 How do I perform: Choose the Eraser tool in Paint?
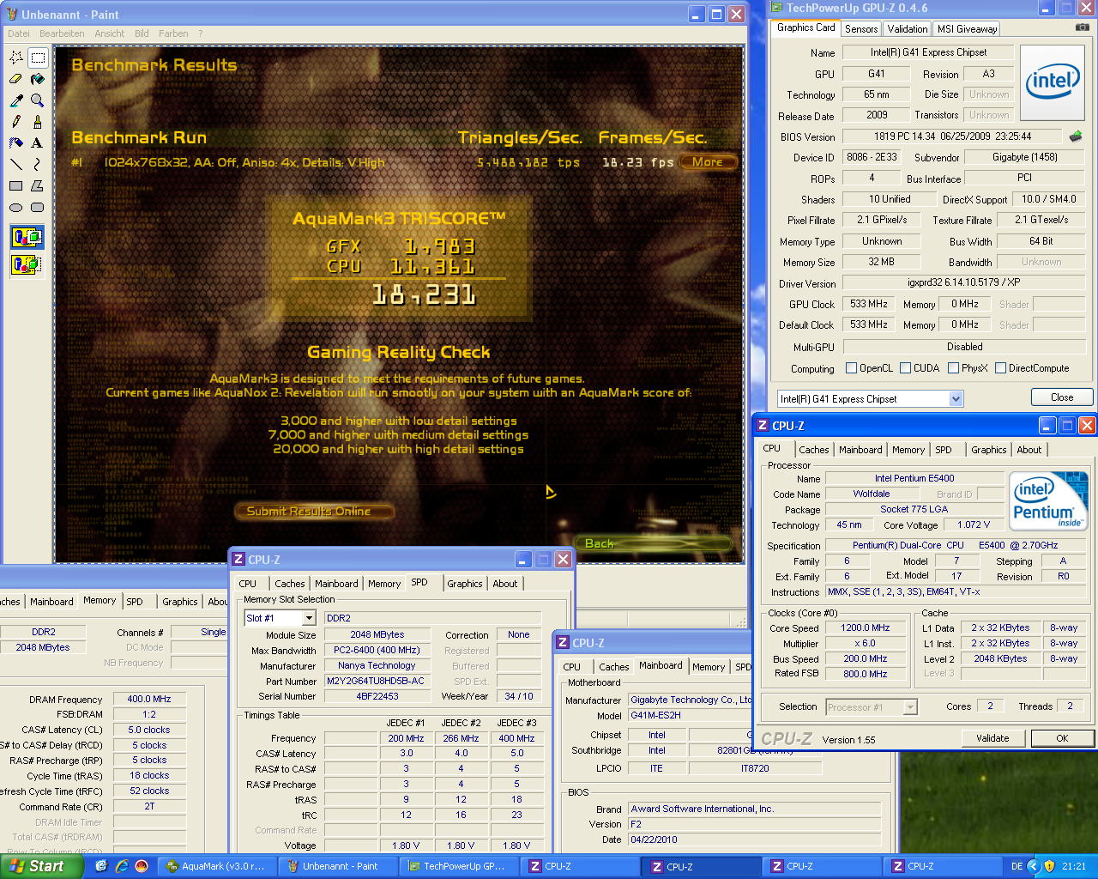[x=16, y=79]
